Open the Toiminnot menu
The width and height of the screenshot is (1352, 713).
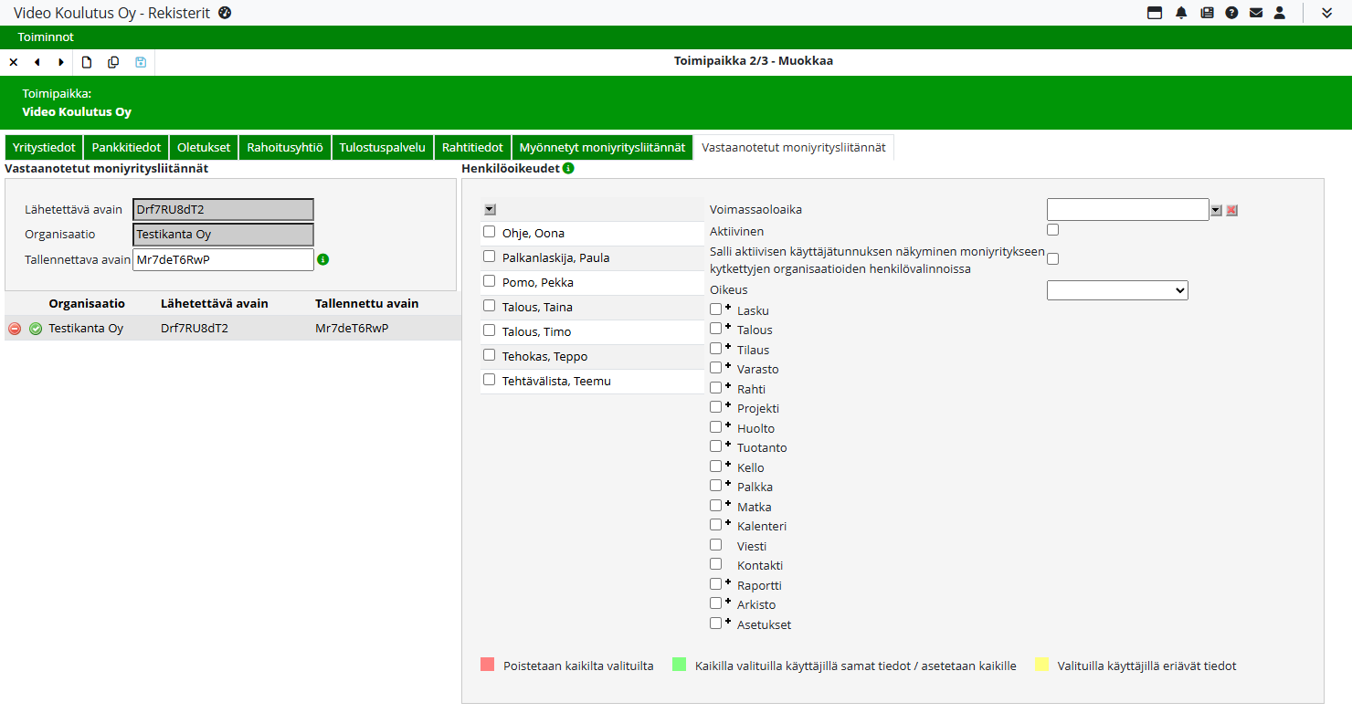pos(46,37)
